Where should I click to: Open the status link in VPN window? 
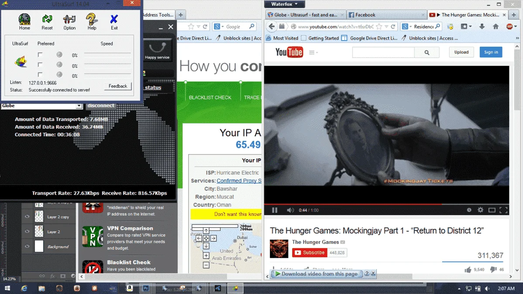[153, 87]
